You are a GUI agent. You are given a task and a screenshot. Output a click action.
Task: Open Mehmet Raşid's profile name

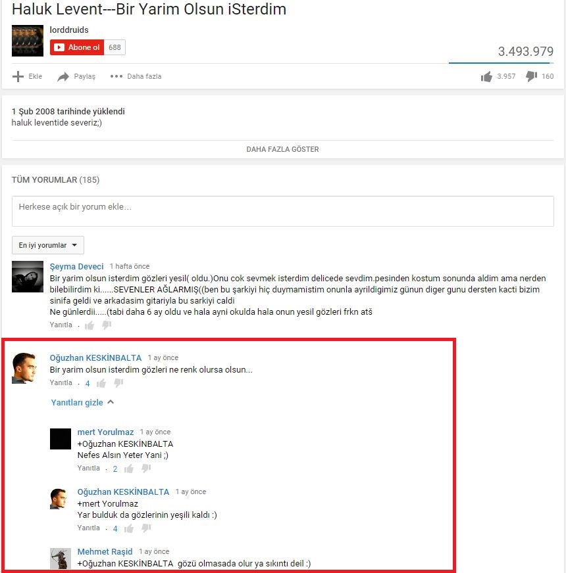(x=105, y=551)
